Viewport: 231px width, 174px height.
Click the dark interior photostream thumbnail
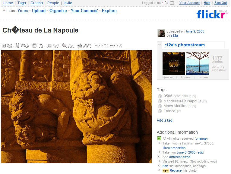174,63
